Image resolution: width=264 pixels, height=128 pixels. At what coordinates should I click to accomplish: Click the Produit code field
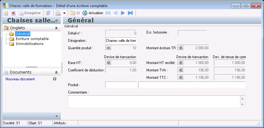pos(121,85)
